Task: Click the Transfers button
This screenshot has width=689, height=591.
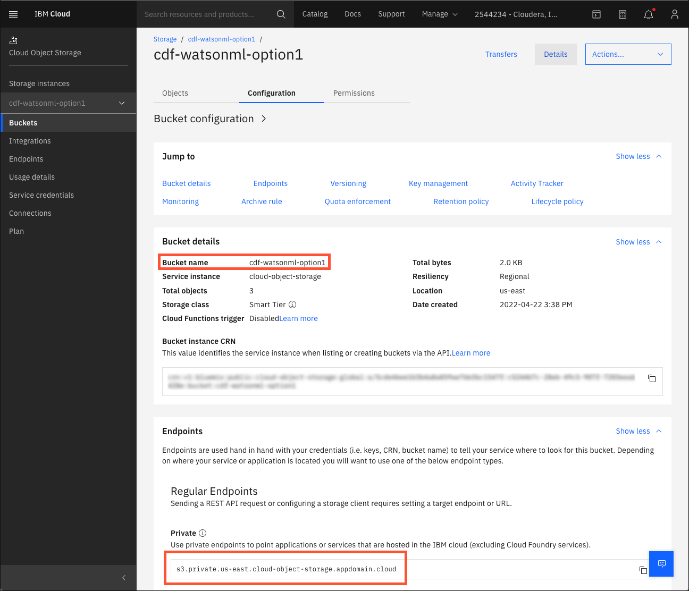Action: pos(501,54)
